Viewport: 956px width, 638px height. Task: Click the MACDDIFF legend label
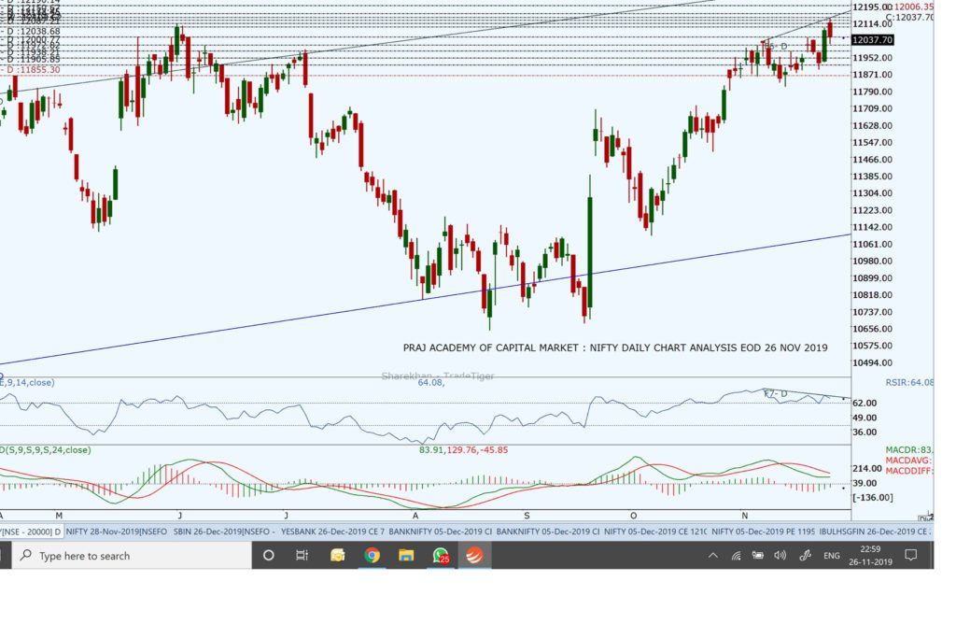point(909,471)
